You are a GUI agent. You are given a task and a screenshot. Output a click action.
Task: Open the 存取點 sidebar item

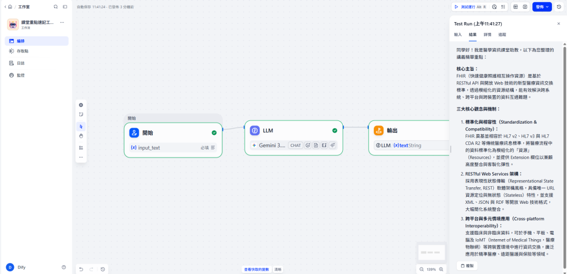click(x=37, y=51)
